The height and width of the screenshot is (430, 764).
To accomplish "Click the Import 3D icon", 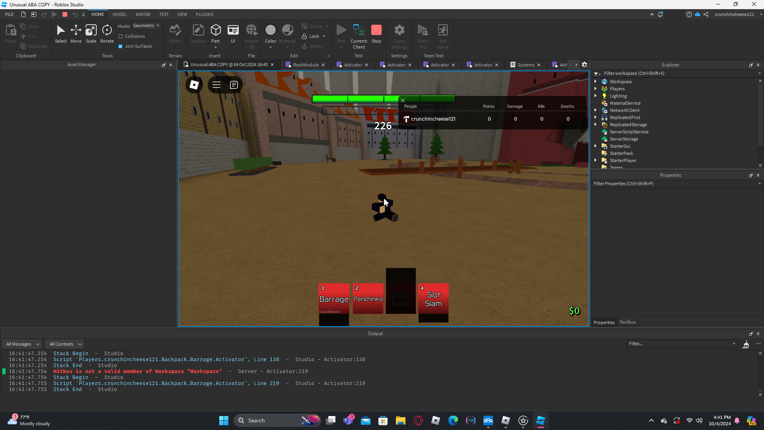I will click(x=251, y=30).
